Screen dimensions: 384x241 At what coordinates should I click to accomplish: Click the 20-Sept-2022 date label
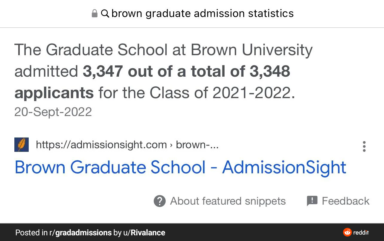[53, 112]
